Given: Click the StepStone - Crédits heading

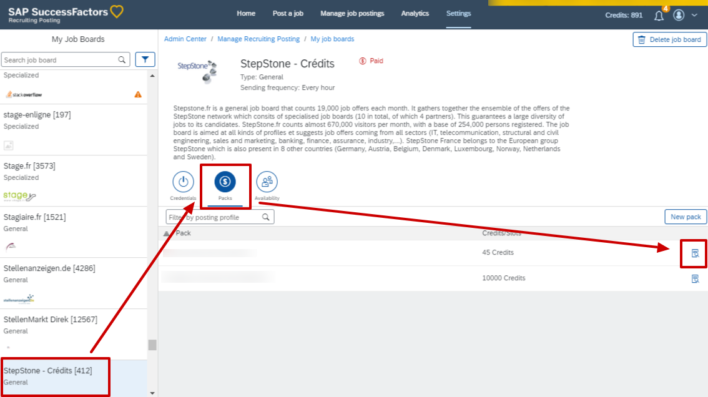Looking at the screenshot, I should [287, 64].
